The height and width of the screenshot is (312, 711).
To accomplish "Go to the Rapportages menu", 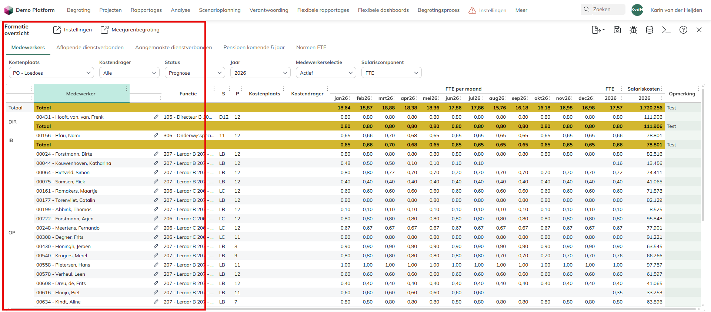I will [146, 10].
